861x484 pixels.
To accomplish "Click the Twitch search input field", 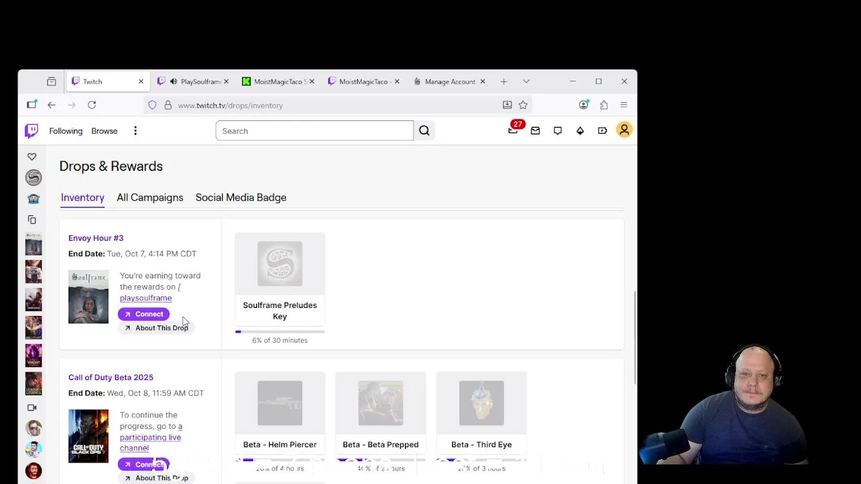I will tap(314, 131).
